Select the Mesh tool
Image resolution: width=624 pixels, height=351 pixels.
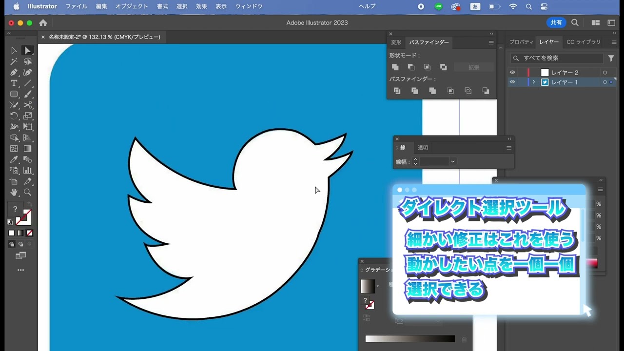tap(14, 149)
